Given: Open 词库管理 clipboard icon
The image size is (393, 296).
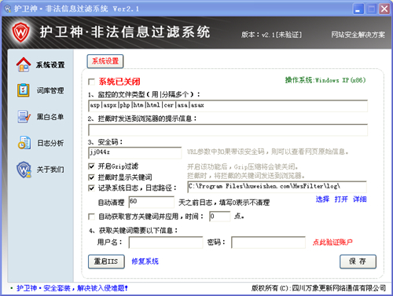Looking at the screenshot, I should [x=24, y=90].
